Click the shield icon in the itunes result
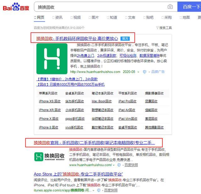The image size is (201, 194). (x=99, y=190)
